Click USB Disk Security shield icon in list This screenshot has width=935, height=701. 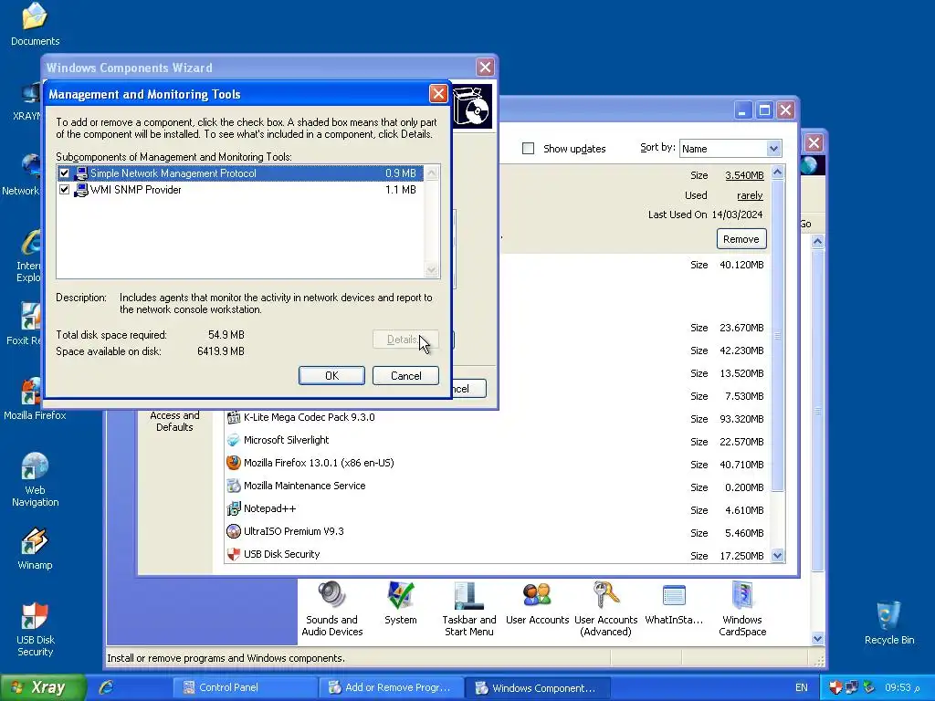(233, 554)
